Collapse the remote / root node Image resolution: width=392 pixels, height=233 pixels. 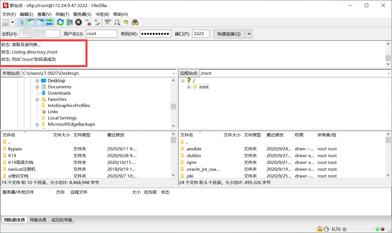183,81
